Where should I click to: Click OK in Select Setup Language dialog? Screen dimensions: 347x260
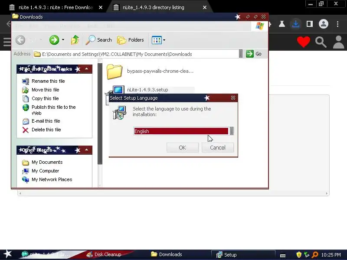182,147
